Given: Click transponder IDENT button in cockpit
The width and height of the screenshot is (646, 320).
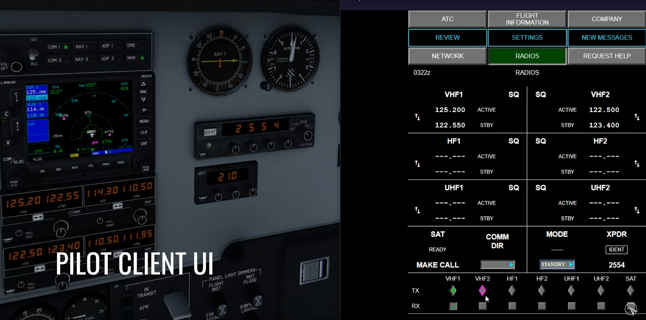Looking at the screenshot, I should coord(210,132).
